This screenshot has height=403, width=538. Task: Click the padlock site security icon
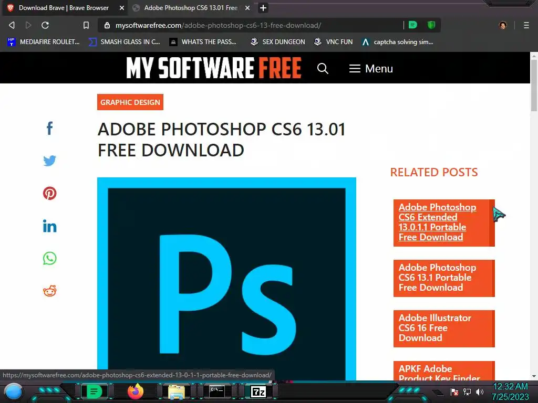click(107, 25)
